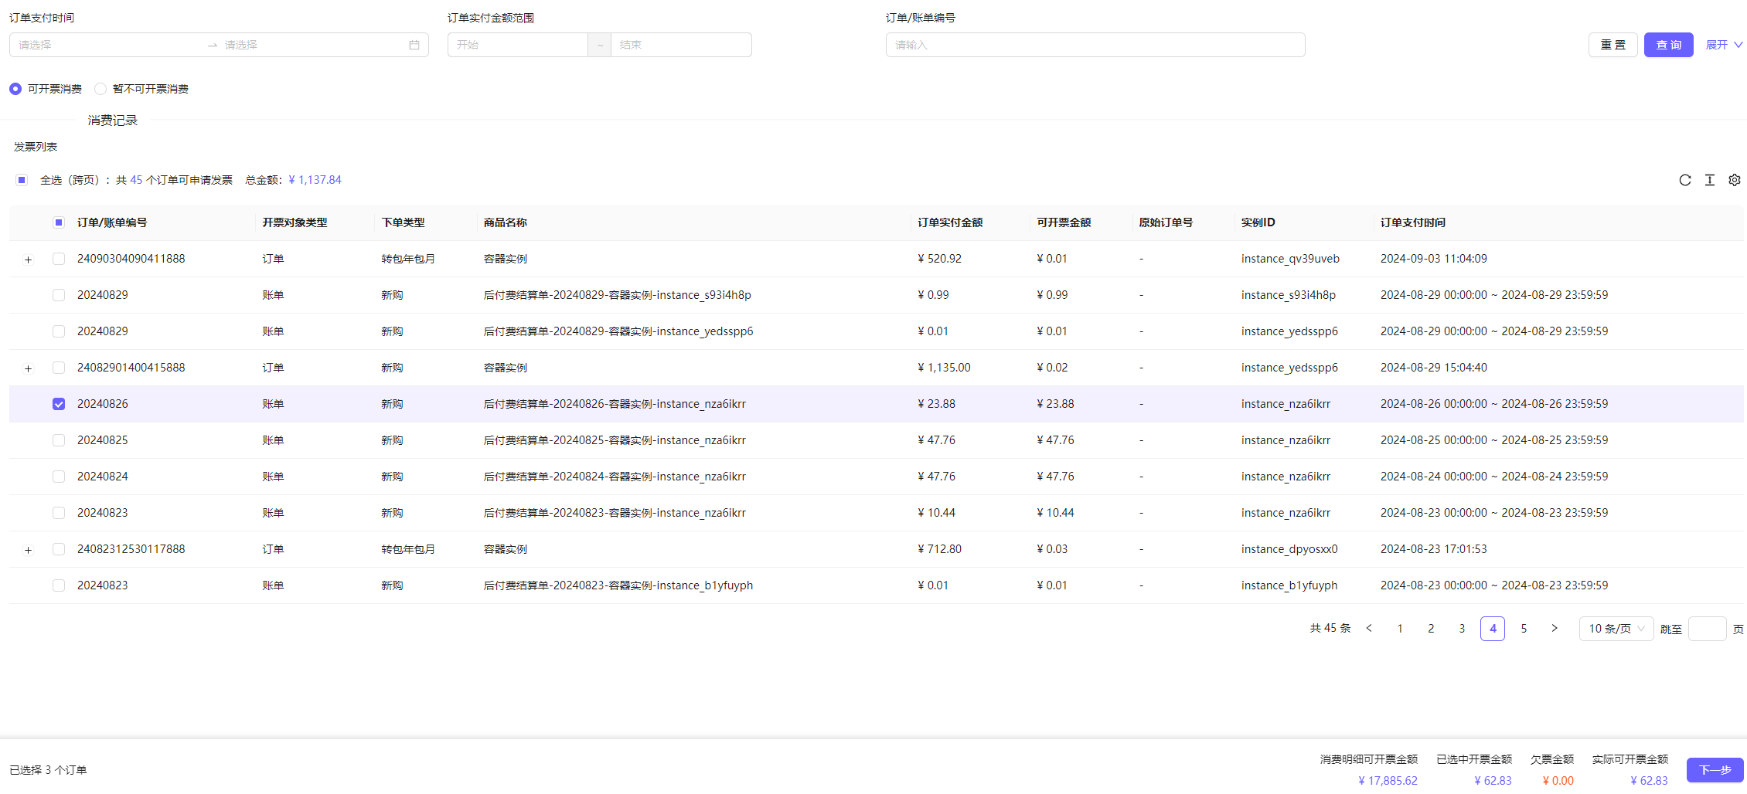Check the 20240824 bill row

(59, 477)
